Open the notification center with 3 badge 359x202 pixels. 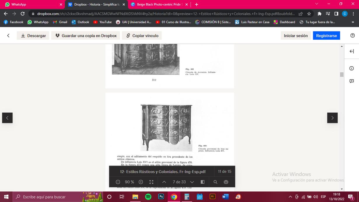pos(351,197)
